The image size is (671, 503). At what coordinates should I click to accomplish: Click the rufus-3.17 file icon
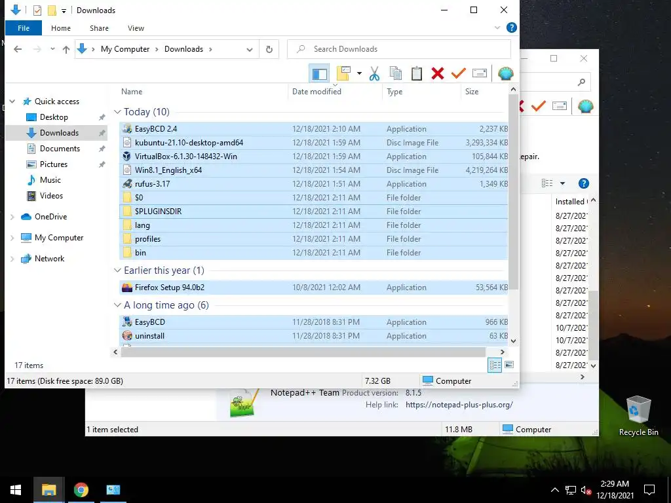click(127, 184)
